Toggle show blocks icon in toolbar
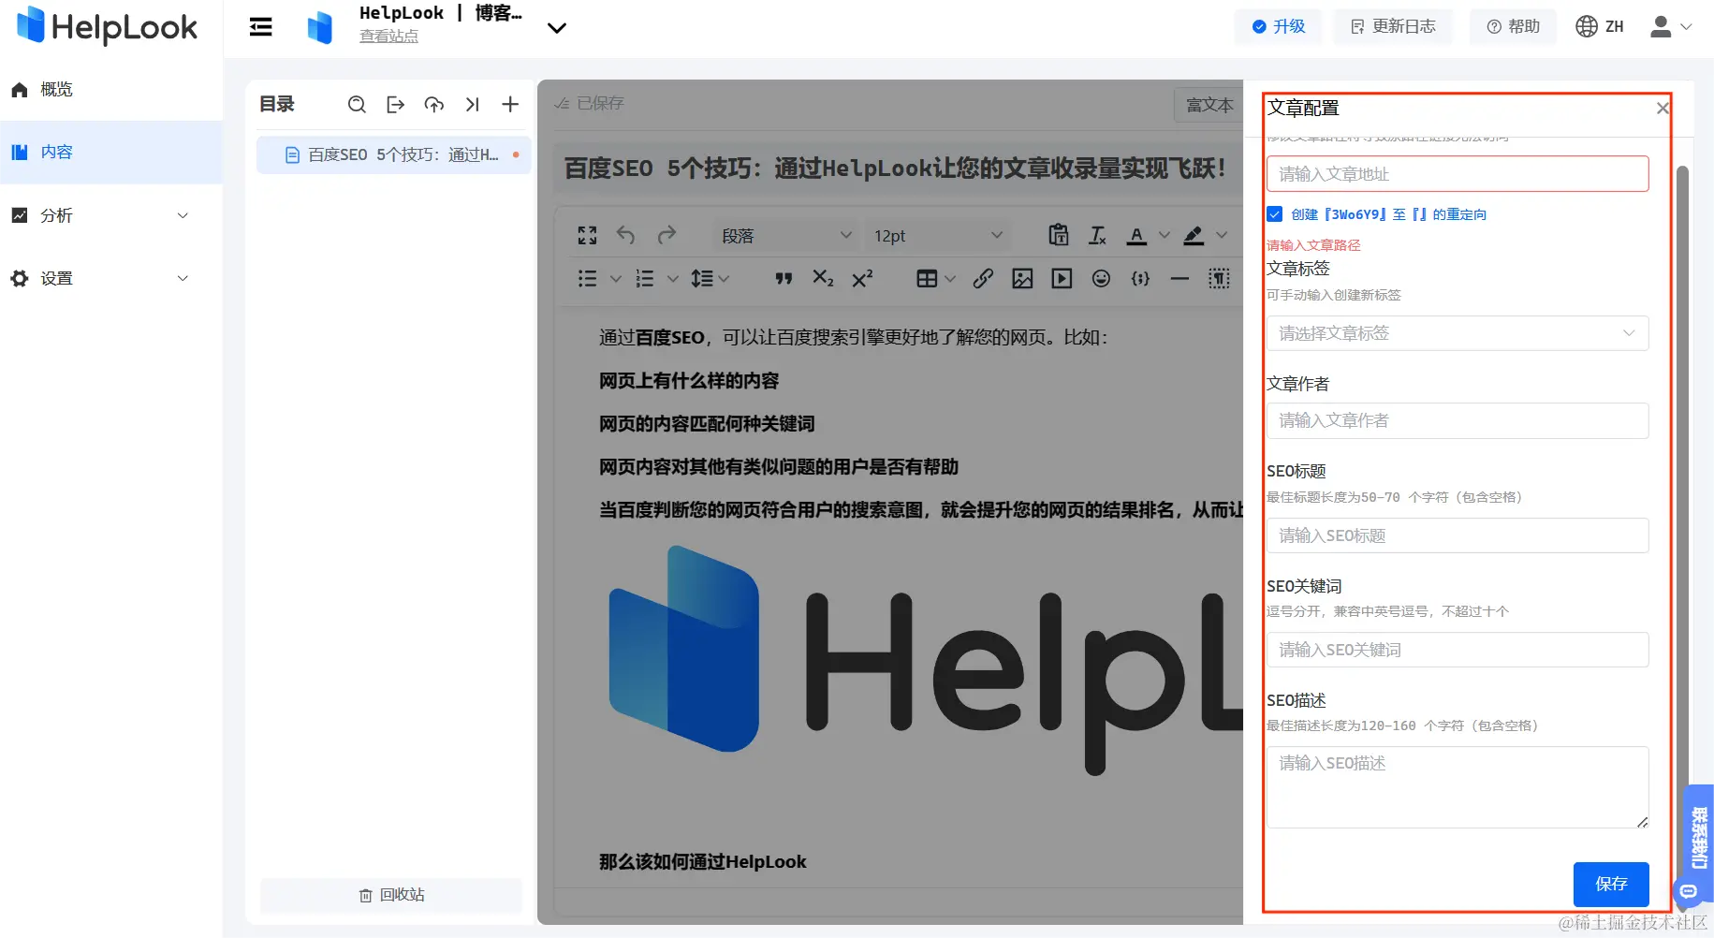The height and width of the screenshot is (938, 1714). (x=1219, y=278)
